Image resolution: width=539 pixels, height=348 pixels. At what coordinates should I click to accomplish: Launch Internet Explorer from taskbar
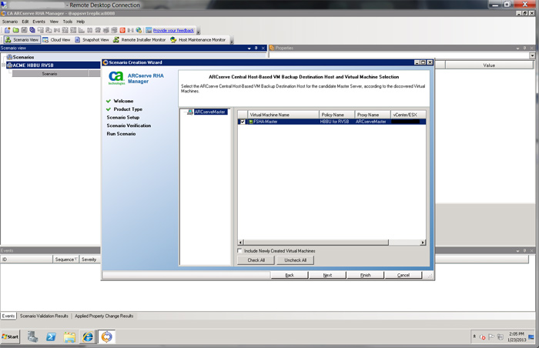pos(88,336)
